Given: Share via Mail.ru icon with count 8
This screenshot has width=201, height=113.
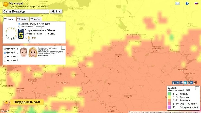Looking at the screenshot, I should 190,83.
